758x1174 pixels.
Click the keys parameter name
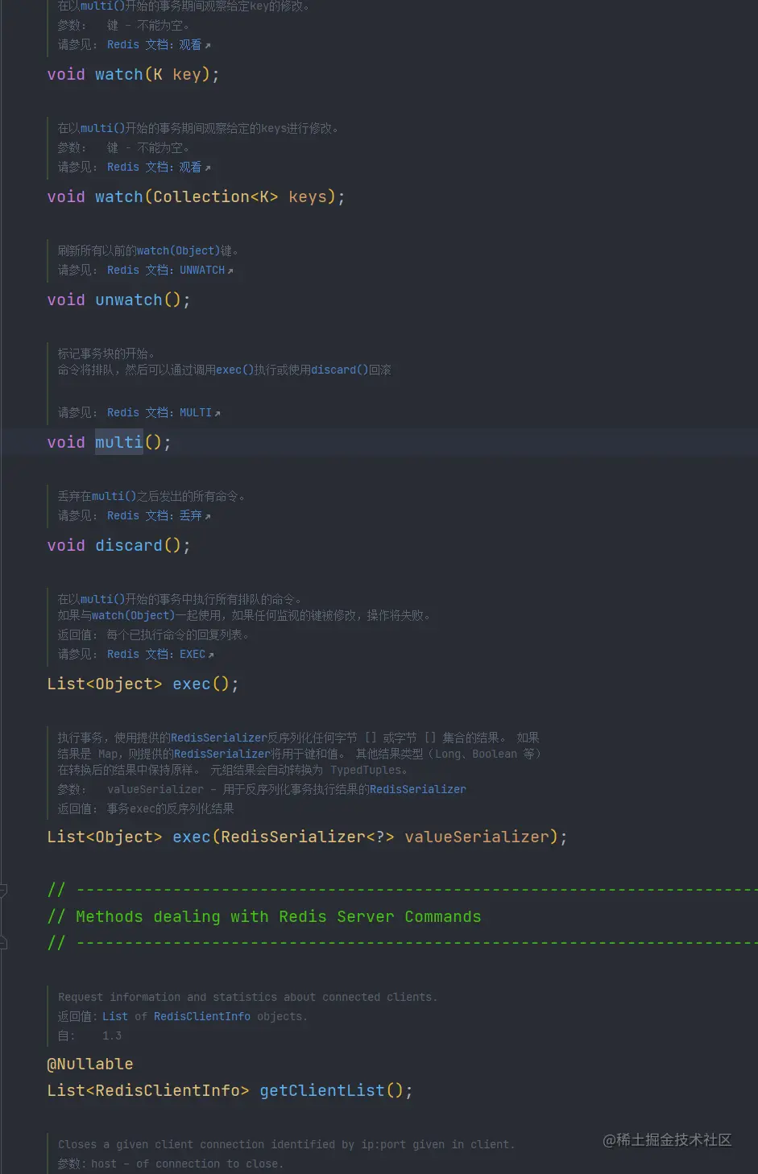click(x=308, y=197)
